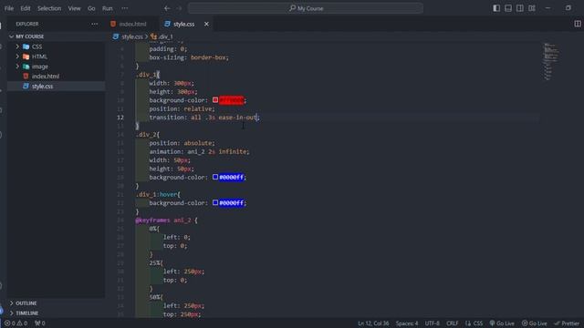This screenshot has width=584, height=328.
Task: Open Explorer views and more actions
Action: click(x=95, y=24)
